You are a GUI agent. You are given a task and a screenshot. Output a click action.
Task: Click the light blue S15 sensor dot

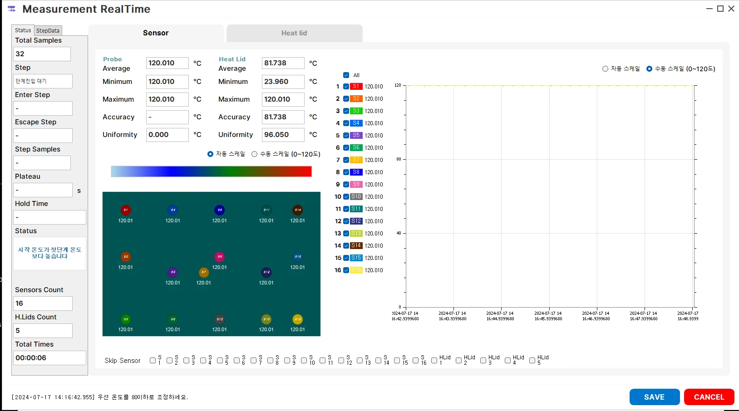point(298,257)
